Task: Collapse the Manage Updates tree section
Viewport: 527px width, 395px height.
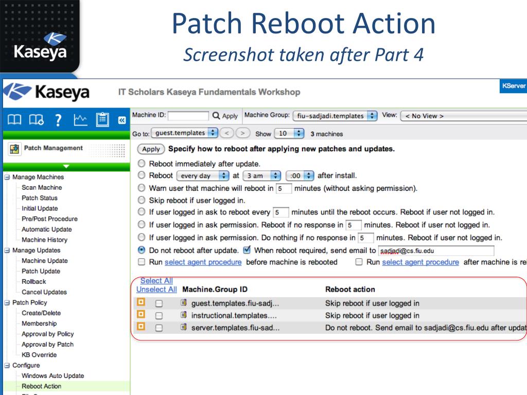Action: [7, 250]
